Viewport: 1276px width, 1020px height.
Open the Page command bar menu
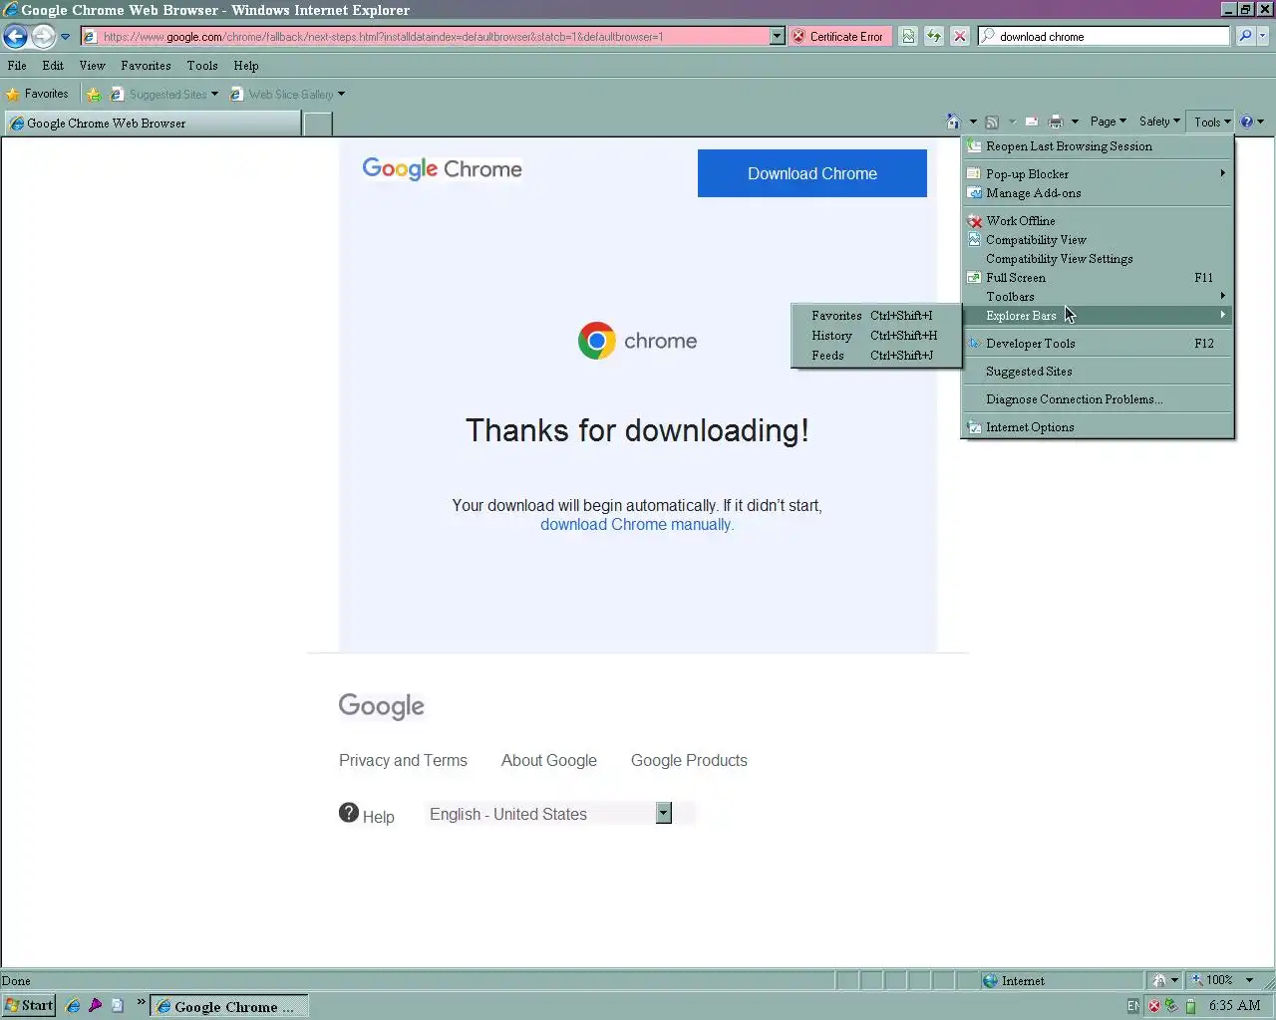[x=1108, y=122]
